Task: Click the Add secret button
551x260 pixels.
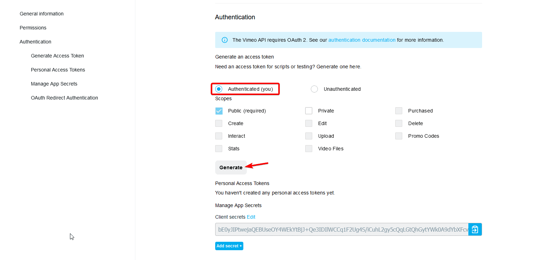Action: [x=229, y=246]
